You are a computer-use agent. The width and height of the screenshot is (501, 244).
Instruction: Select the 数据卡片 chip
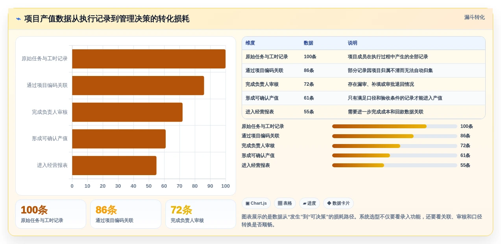point(338,203)
